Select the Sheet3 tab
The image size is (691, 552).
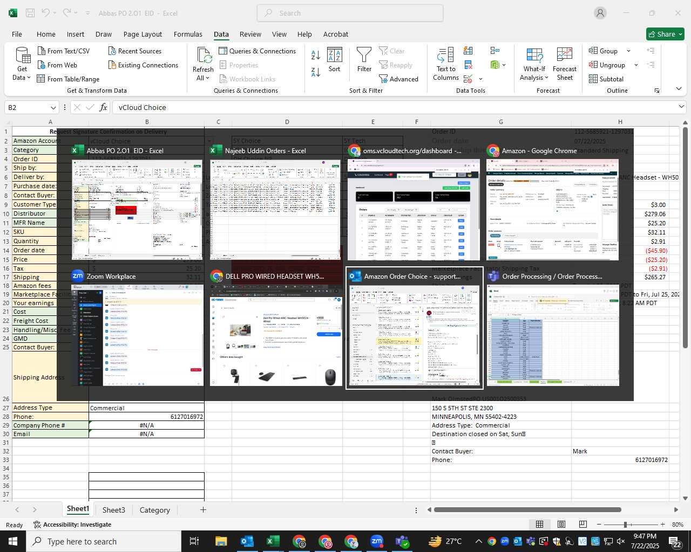(113, 510)
